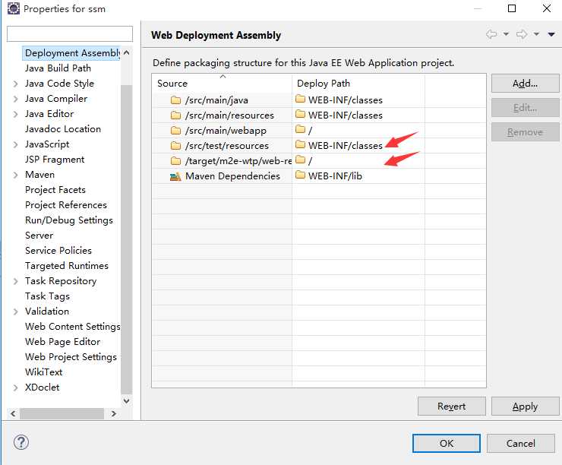Click the back navigation arrow icon
Image resolution: width=562 pixels, height=465 pixels.
click(491, 34)
